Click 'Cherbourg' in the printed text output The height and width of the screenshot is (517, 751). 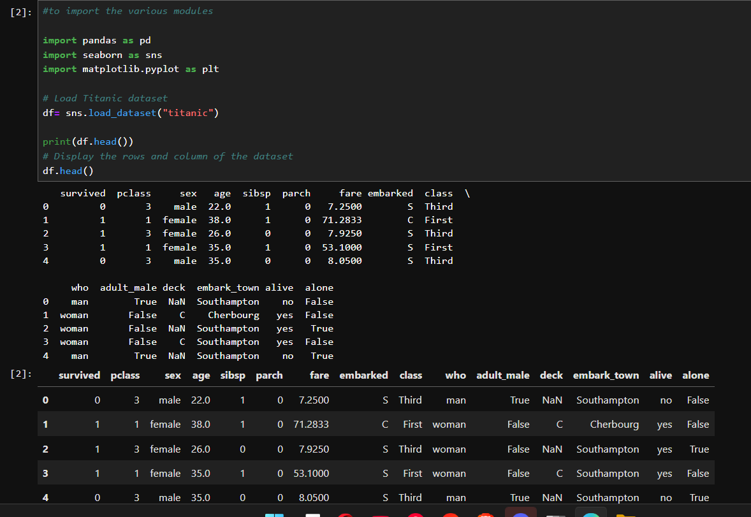234,316
